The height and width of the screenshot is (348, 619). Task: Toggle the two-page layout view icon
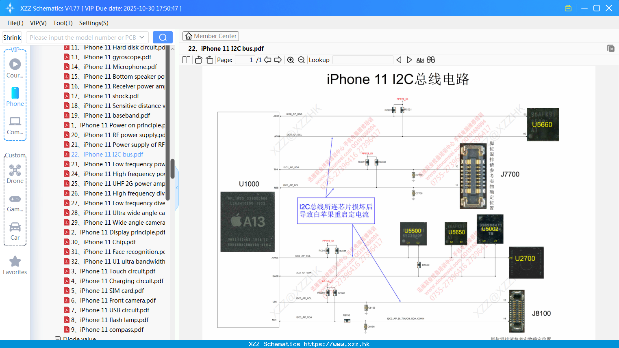186,60
